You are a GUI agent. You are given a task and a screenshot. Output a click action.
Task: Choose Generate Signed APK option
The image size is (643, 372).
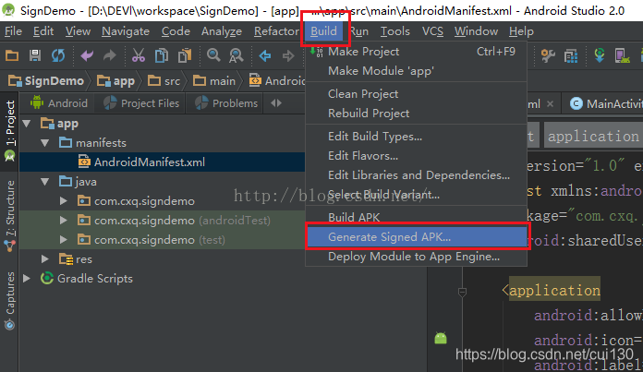click(x=417, y=237)
